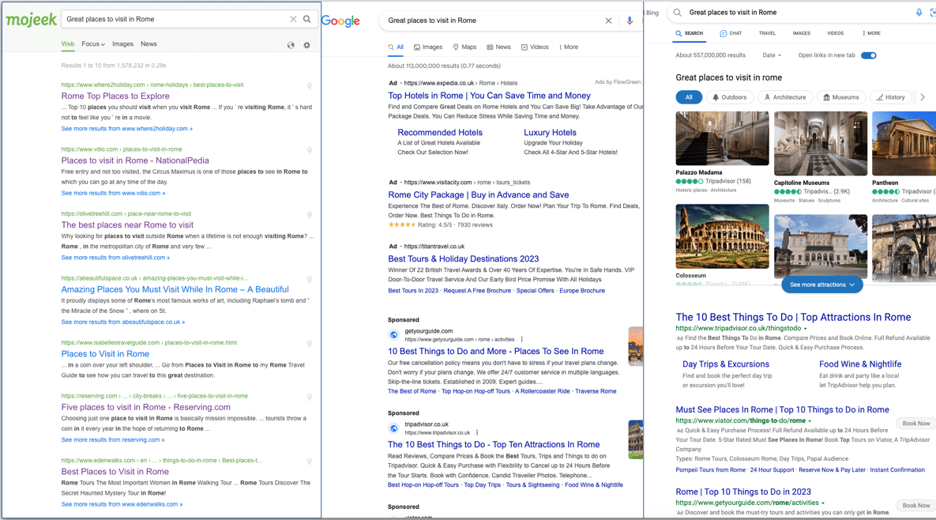The image size is (936, 520).
Task: Select the Outdoors attraction filter
Action: tap(729, 97)
